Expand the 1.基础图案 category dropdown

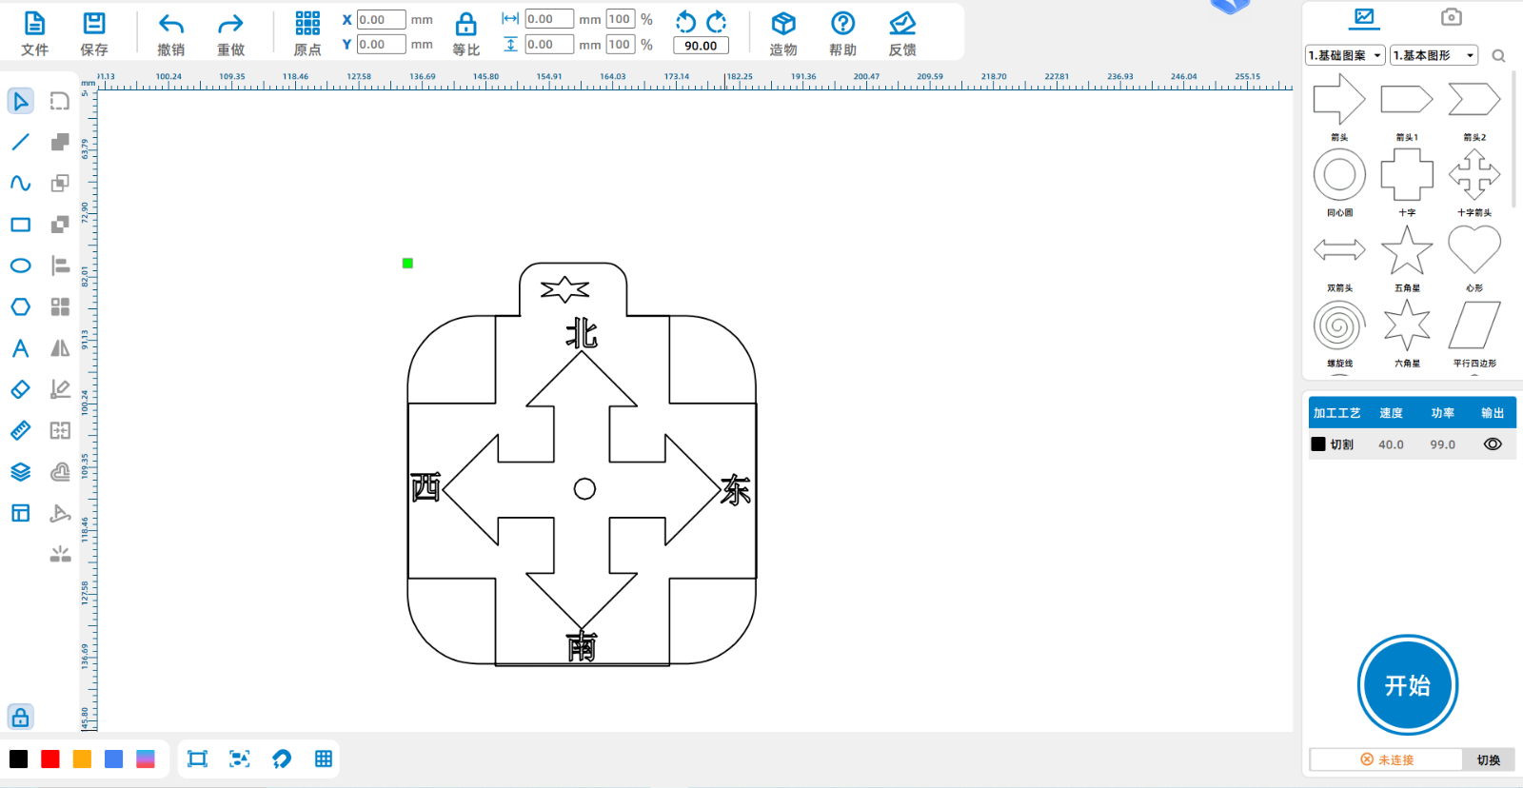pyautogui.click(x=1345, y=56)
